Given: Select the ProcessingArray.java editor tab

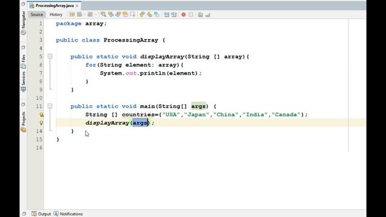Looking at the screenshot, I should [54, 5].
